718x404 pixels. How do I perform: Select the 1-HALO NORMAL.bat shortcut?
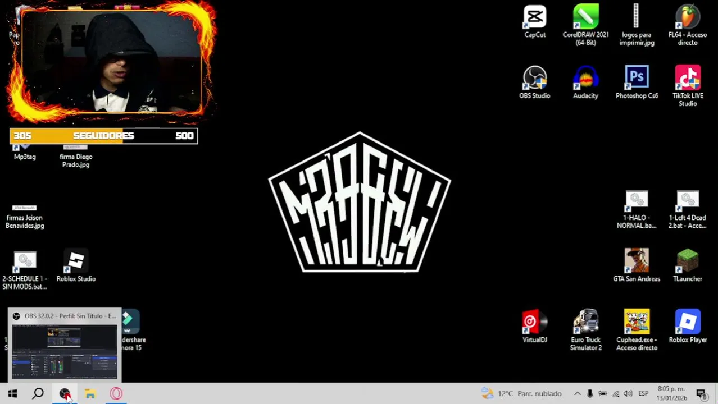(x=637, y=210)
